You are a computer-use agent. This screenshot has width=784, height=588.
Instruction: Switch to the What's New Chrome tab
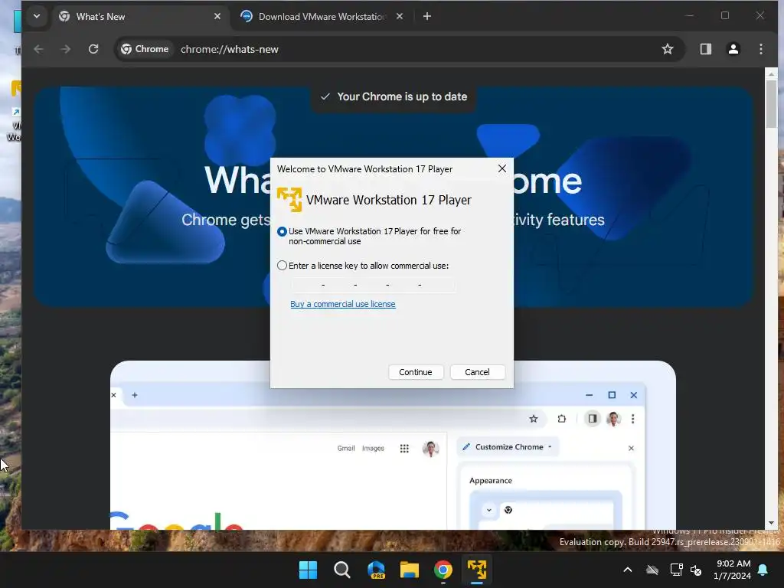pyautogui.click(x=140, y=17)
